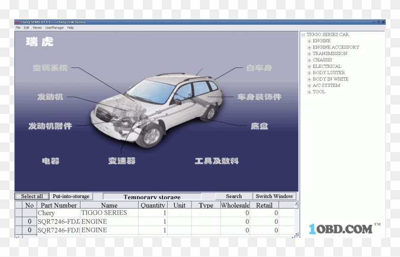Click the Temporary storage field

point(152,196)
